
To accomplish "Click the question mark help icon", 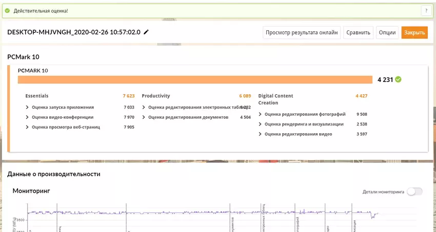I will click(x=426, y=11).
